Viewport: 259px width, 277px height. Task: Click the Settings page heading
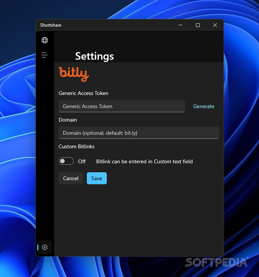[94, 56]
